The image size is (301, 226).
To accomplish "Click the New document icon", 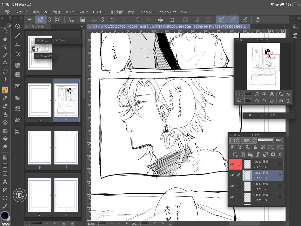I will 72,20.
